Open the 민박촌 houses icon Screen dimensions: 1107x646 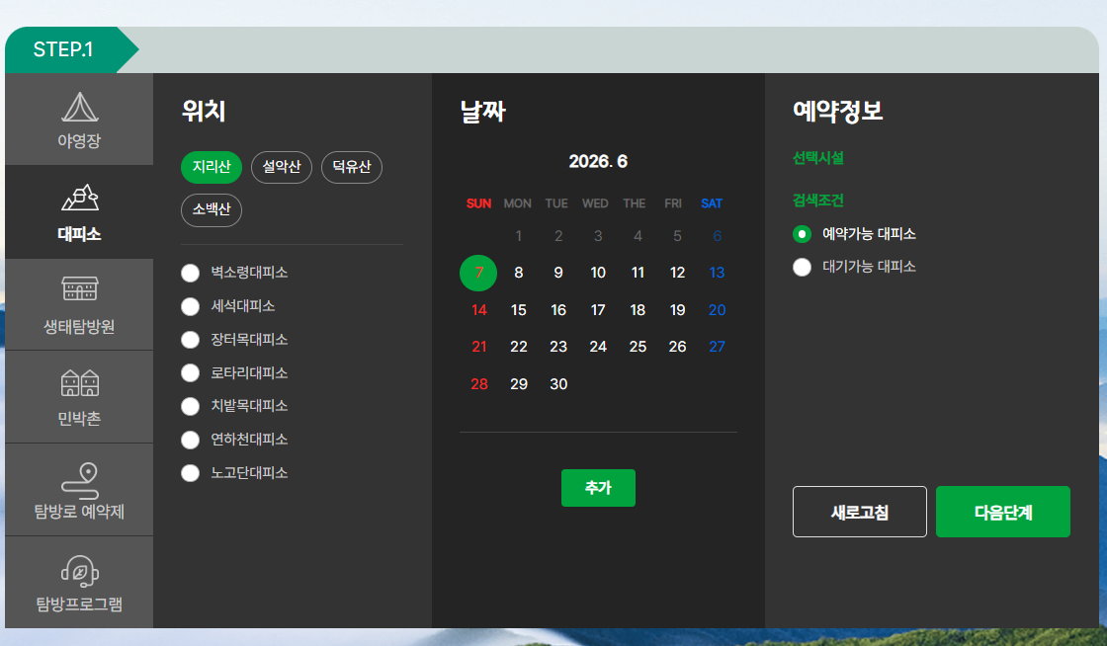click(80, 382)
